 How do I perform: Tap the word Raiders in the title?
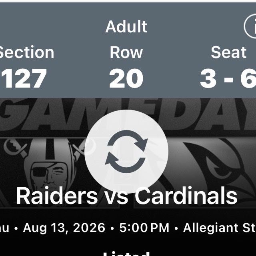point(57,196)
